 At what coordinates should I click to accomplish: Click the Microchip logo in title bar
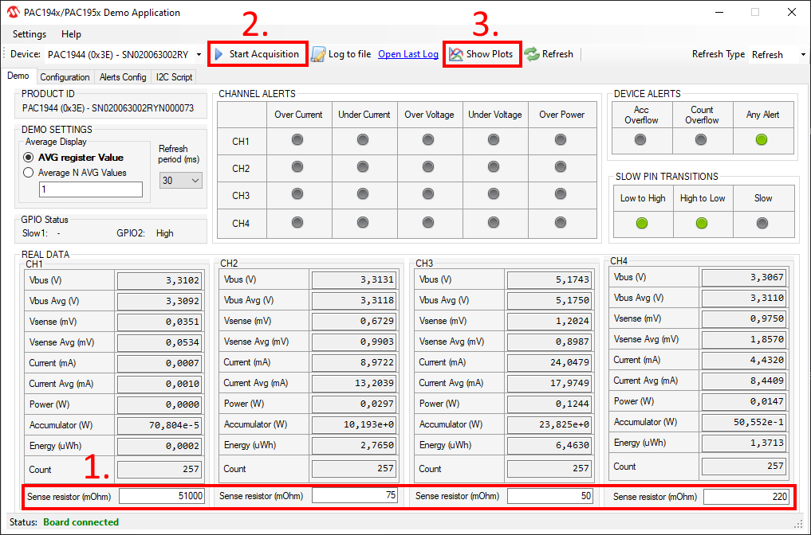[x=14, y=12]
